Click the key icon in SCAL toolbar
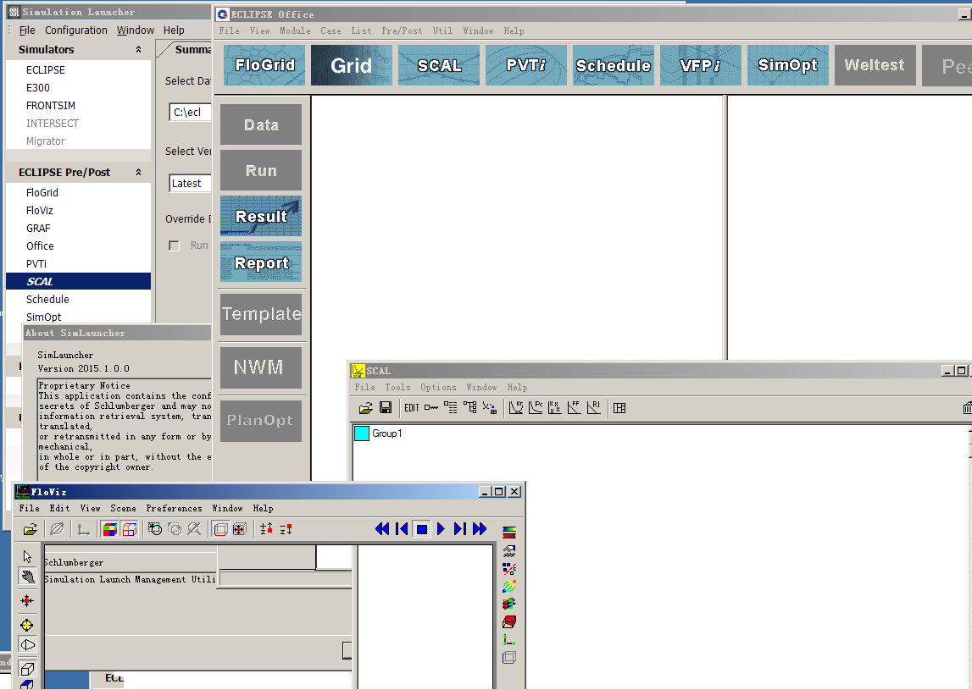 pyautogui.click(x=431, y=407)
